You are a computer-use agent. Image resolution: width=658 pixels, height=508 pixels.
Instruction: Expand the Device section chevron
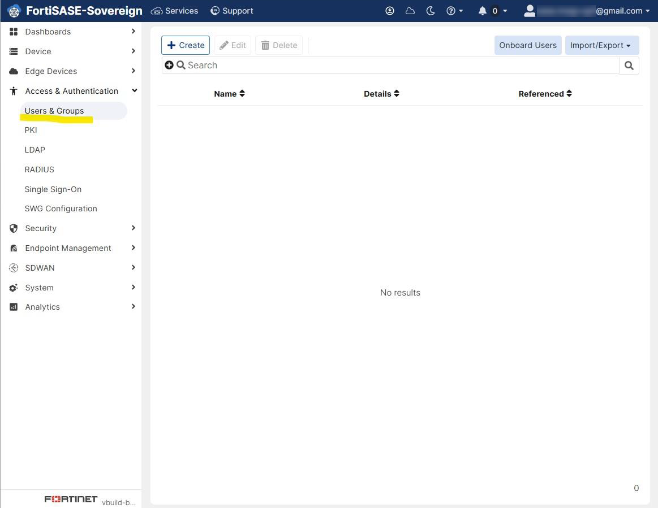click(x=134, y=51)
